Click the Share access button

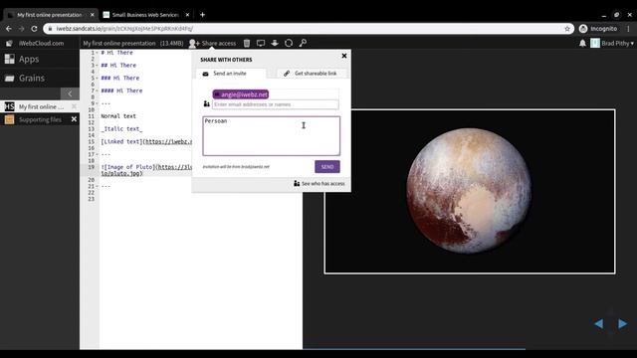coord(212,43)
